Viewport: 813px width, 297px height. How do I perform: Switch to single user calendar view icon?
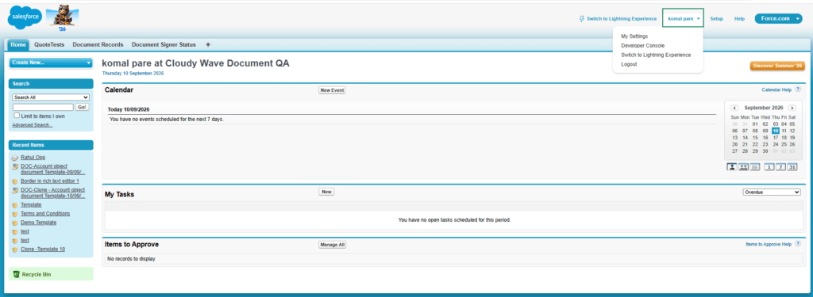[x=732, y=166]
